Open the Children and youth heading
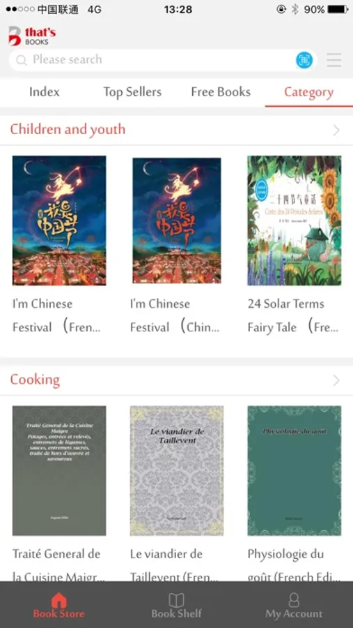 click(x=68, y=129)
